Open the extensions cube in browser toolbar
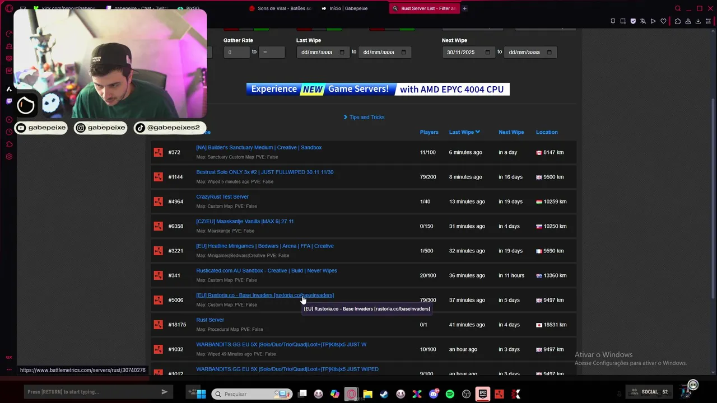 point(678,21)
